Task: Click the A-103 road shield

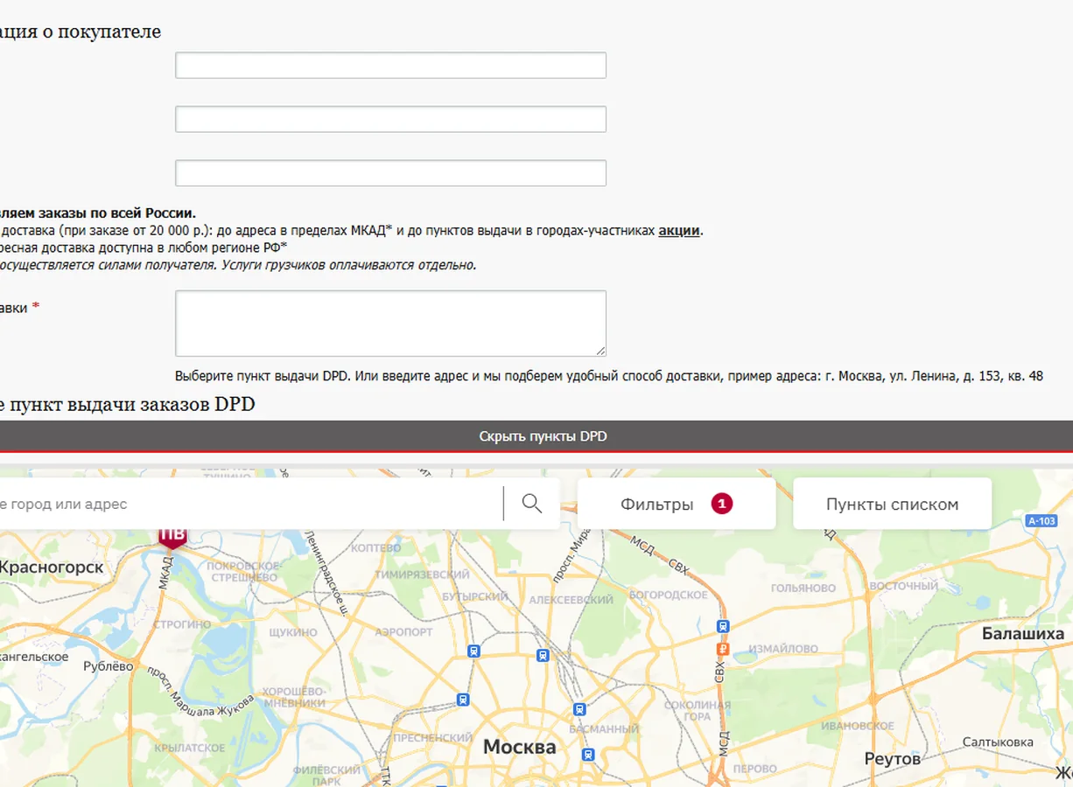Action: 1041,521
